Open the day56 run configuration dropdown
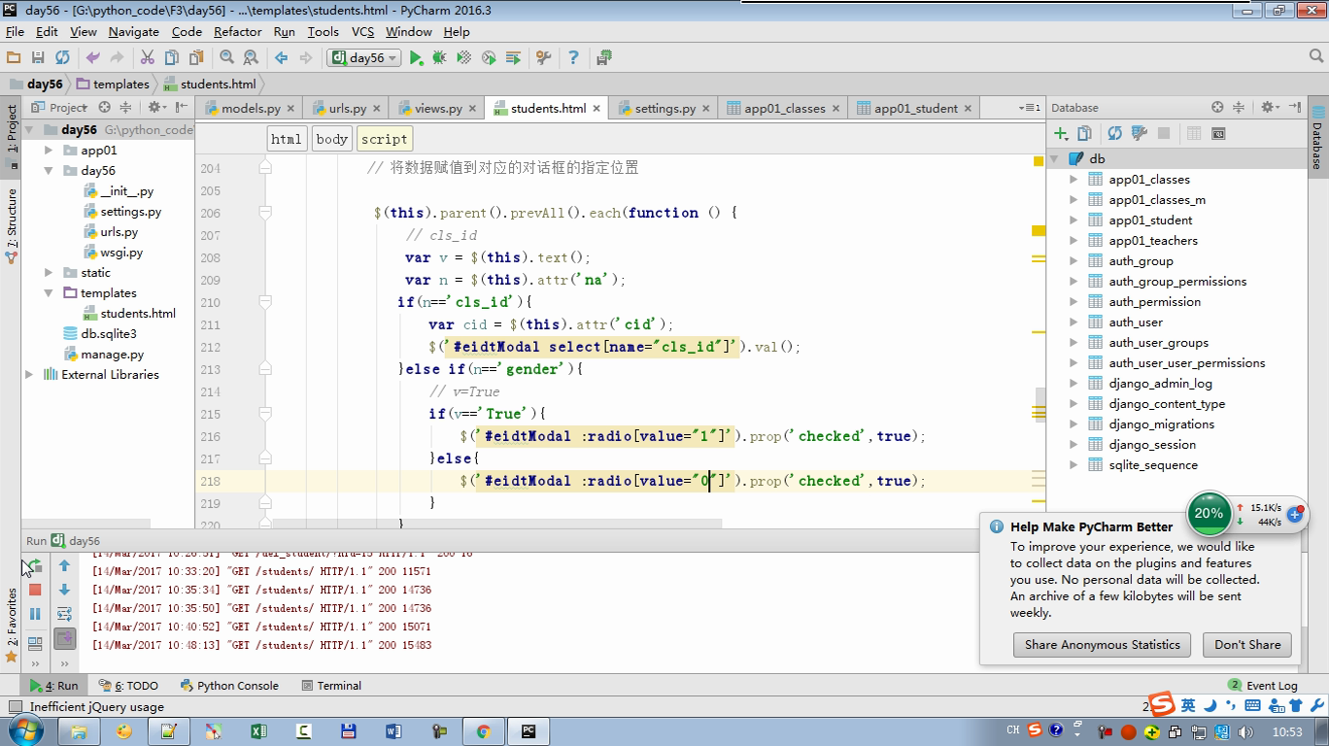The image size is (1329, 746). pyautogui.click(x=364, y=58)
